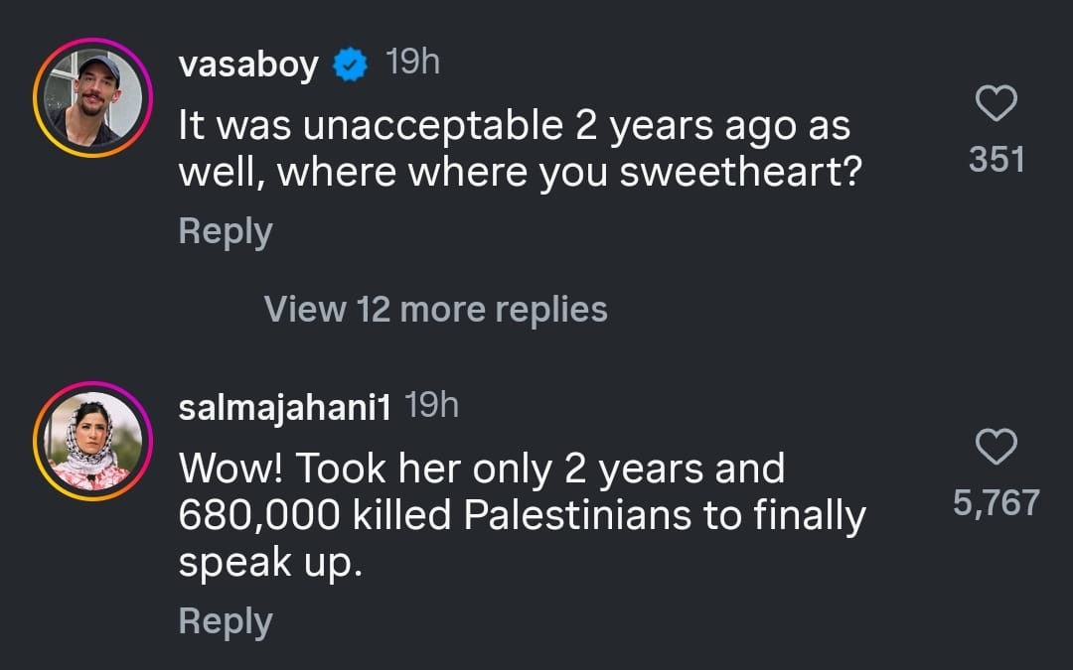Reply to salmajahani1's comment
Screen dimensions: 1073x670
pos(226,621)
